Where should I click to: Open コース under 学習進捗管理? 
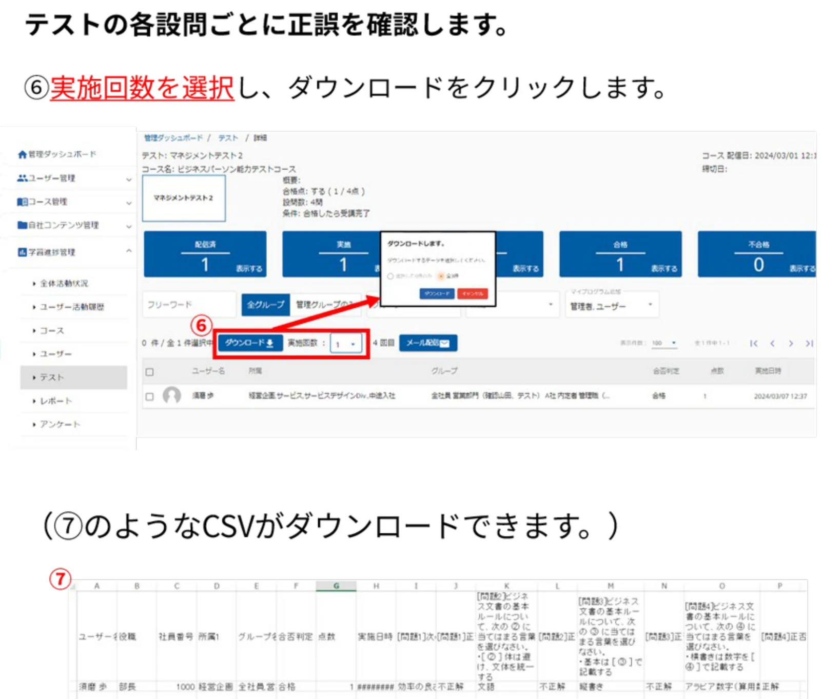pyautogui.click(x=52, y=330)
